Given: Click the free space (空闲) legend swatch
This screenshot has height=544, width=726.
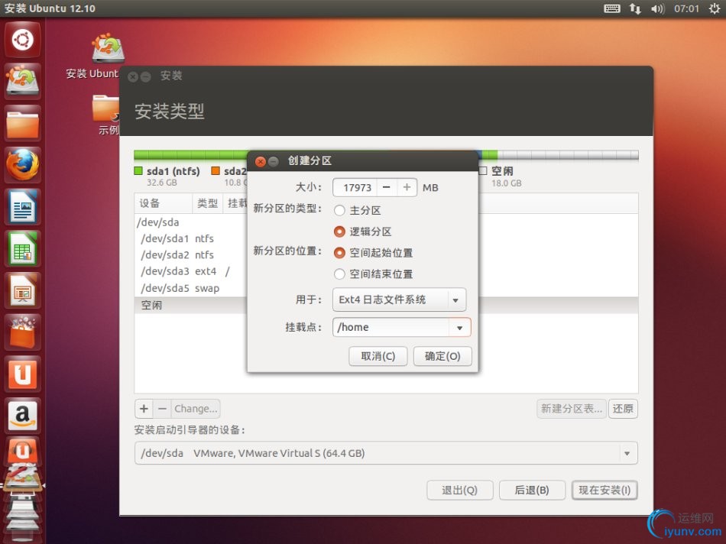Looking at the screenshot, I should tap(483, 171).
